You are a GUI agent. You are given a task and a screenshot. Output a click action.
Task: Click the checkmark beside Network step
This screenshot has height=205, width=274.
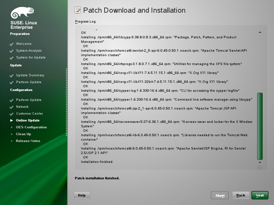12,107
